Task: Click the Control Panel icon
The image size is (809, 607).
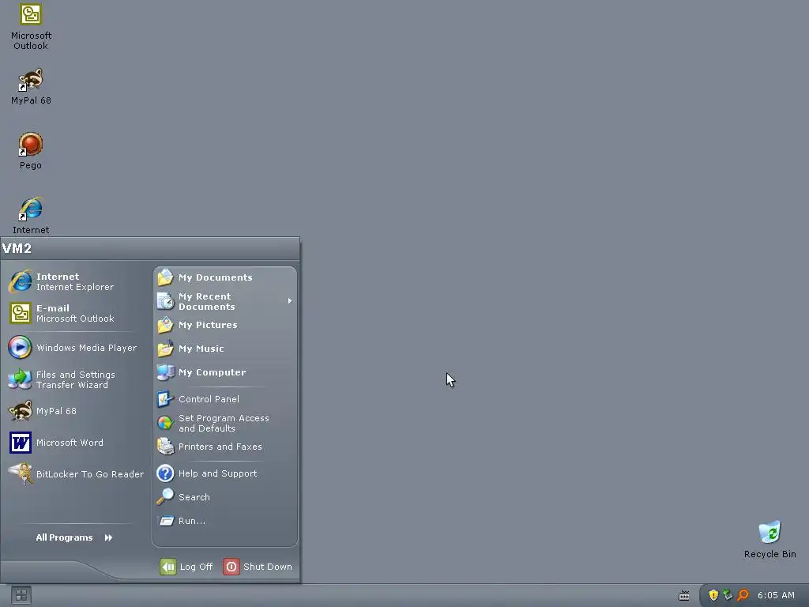Action: point(165,399)
